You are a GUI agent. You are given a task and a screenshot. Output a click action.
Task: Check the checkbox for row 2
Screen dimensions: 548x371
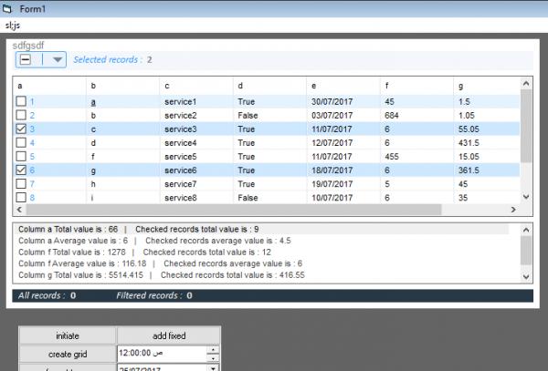coord(21,115)
